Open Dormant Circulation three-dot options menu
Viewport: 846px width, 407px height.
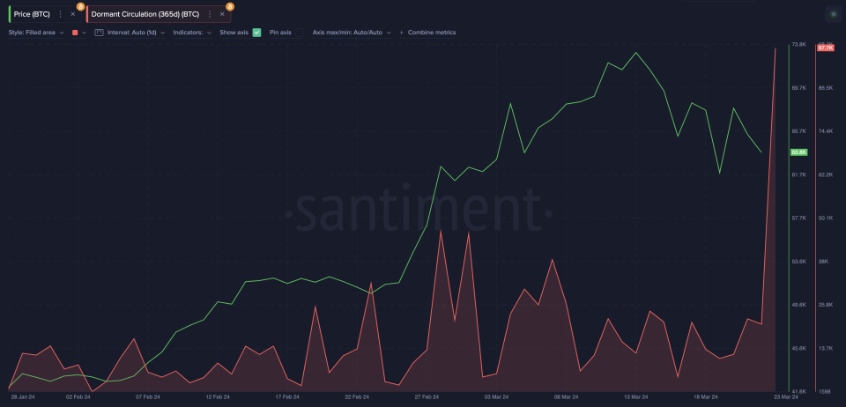tap(209, 14)
